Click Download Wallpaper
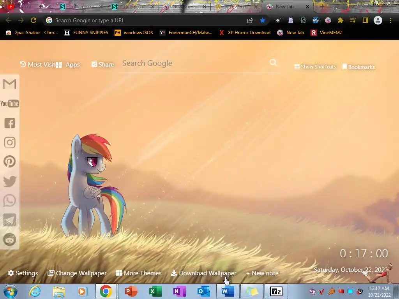 tap(203, 273)
